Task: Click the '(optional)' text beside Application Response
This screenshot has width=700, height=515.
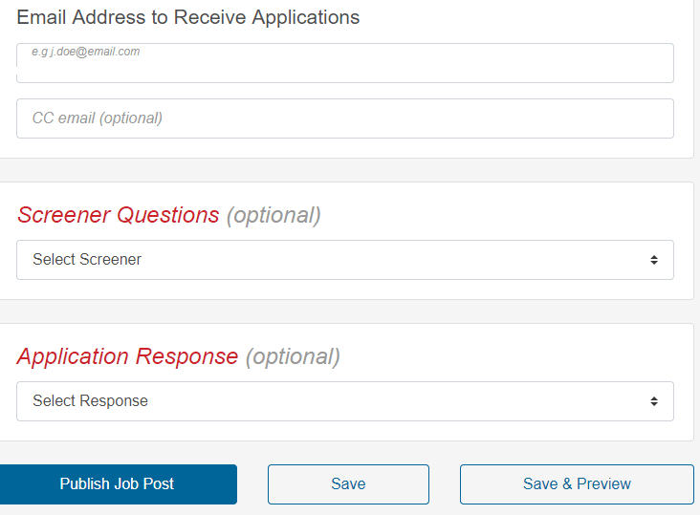Action: pyautogui.click(x=293, y=356)
